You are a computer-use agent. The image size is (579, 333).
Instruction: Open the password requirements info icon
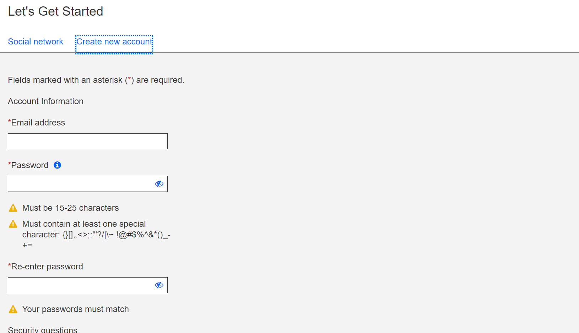(x=57, y=165)
